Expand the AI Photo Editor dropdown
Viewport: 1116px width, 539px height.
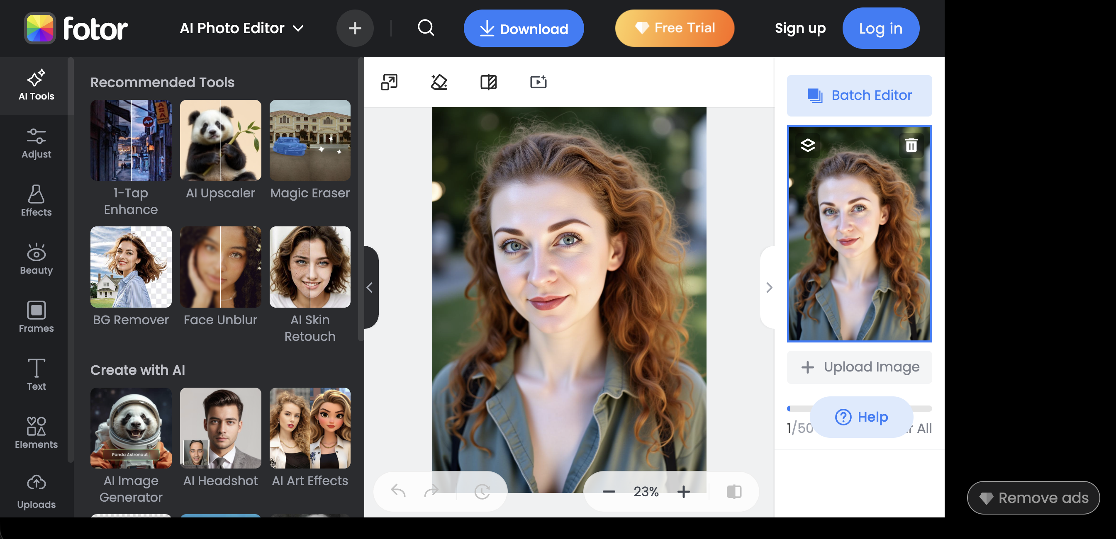(x=242, y=28)
